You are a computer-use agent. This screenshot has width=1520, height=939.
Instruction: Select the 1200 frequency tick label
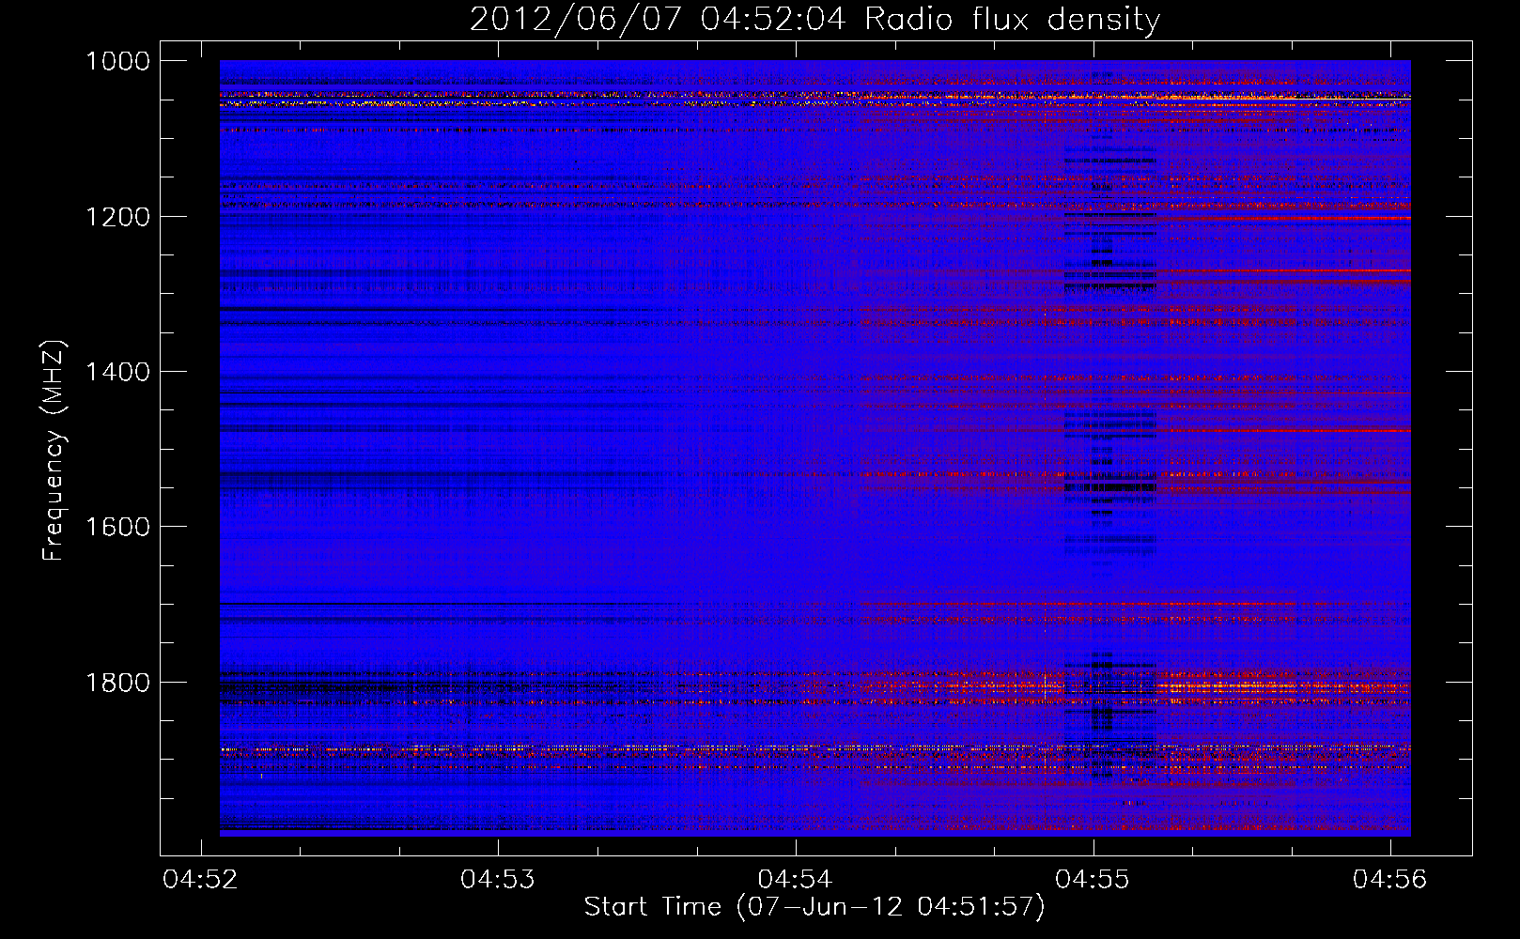click(x=117, y=217)
